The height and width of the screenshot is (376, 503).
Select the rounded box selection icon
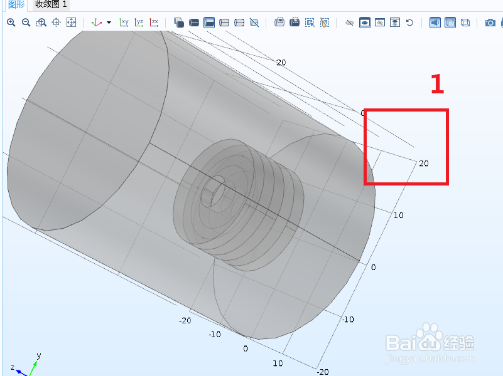click(x=224, y=23)
